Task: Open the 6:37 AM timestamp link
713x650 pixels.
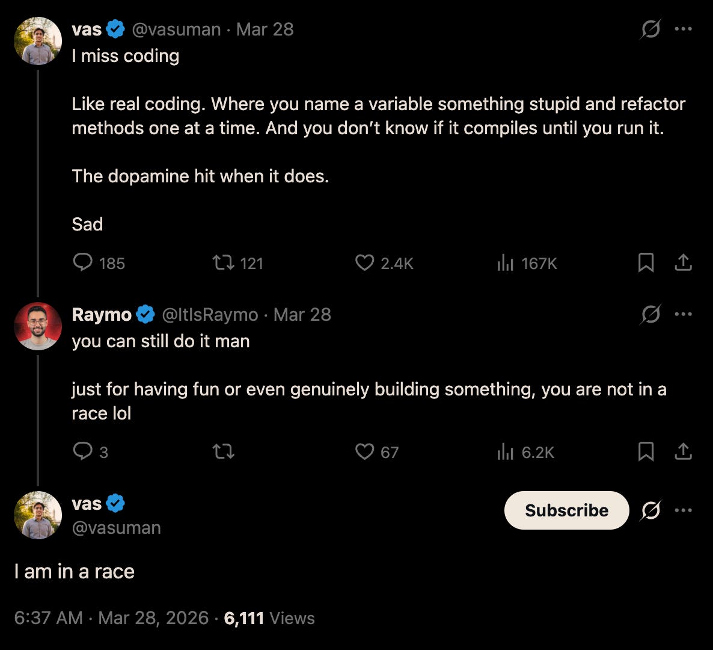Action: tap(48, 618)
